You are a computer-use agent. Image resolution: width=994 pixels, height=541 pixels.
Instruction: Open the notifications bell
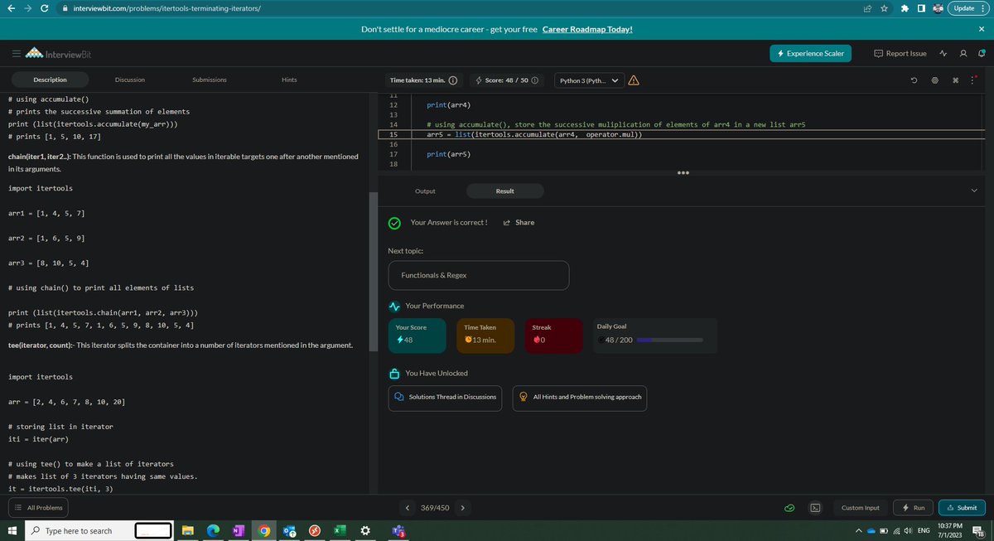[x=981, y=53]
